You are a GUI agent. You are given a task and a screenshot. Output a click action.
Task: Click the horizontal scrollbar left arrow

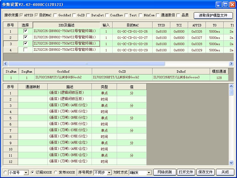pos(5,64)
